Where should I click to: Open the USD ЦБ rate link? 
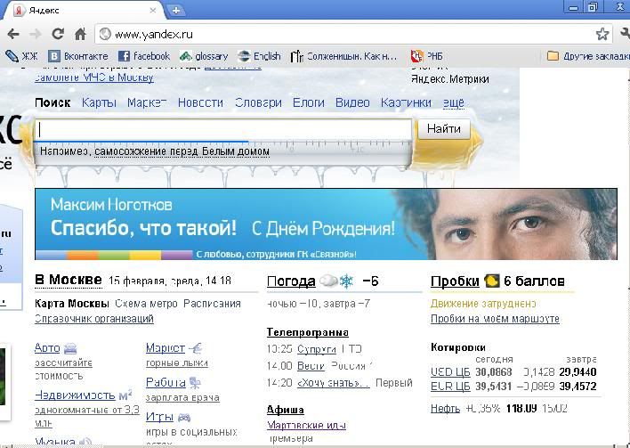[450, 372]
